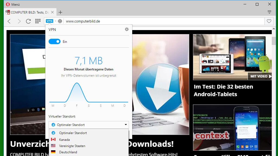Image resolution: width=278 pixels, height=156 pixels.
Task: Open the Android tablets article image
Action: coord(232,57)
